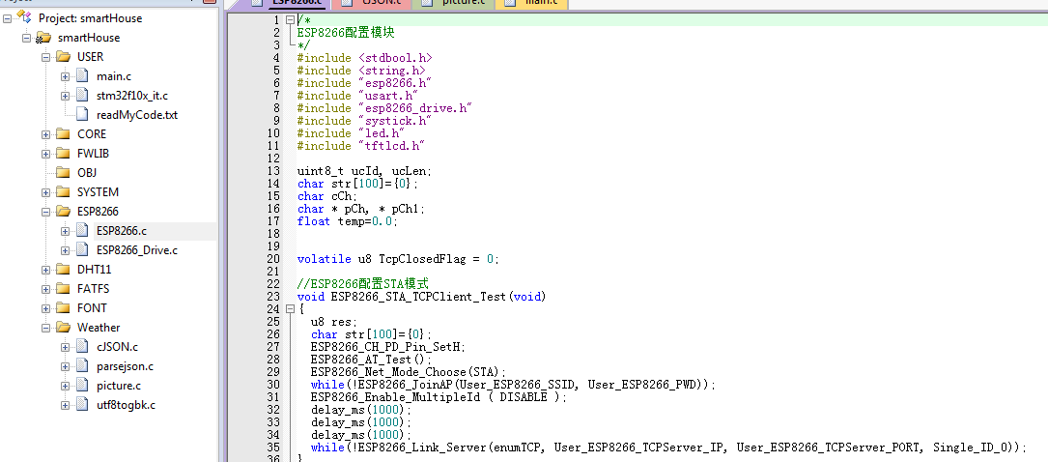Expand the CORE group

point(46,134)
